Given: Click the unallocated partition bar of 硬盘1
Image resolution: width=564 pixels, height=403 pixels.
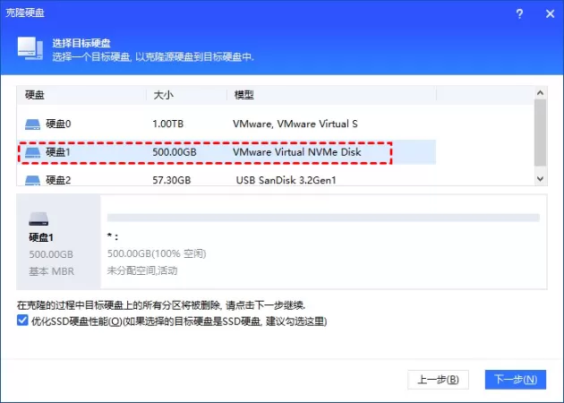Looking at the screenshot, I should pyautogui.click(x=323, y=218).
